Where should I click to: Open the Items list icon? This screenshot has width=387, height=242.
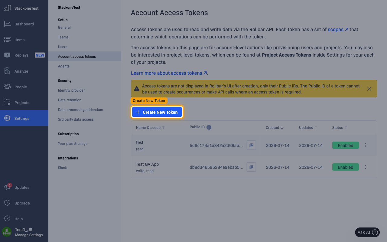7,40
